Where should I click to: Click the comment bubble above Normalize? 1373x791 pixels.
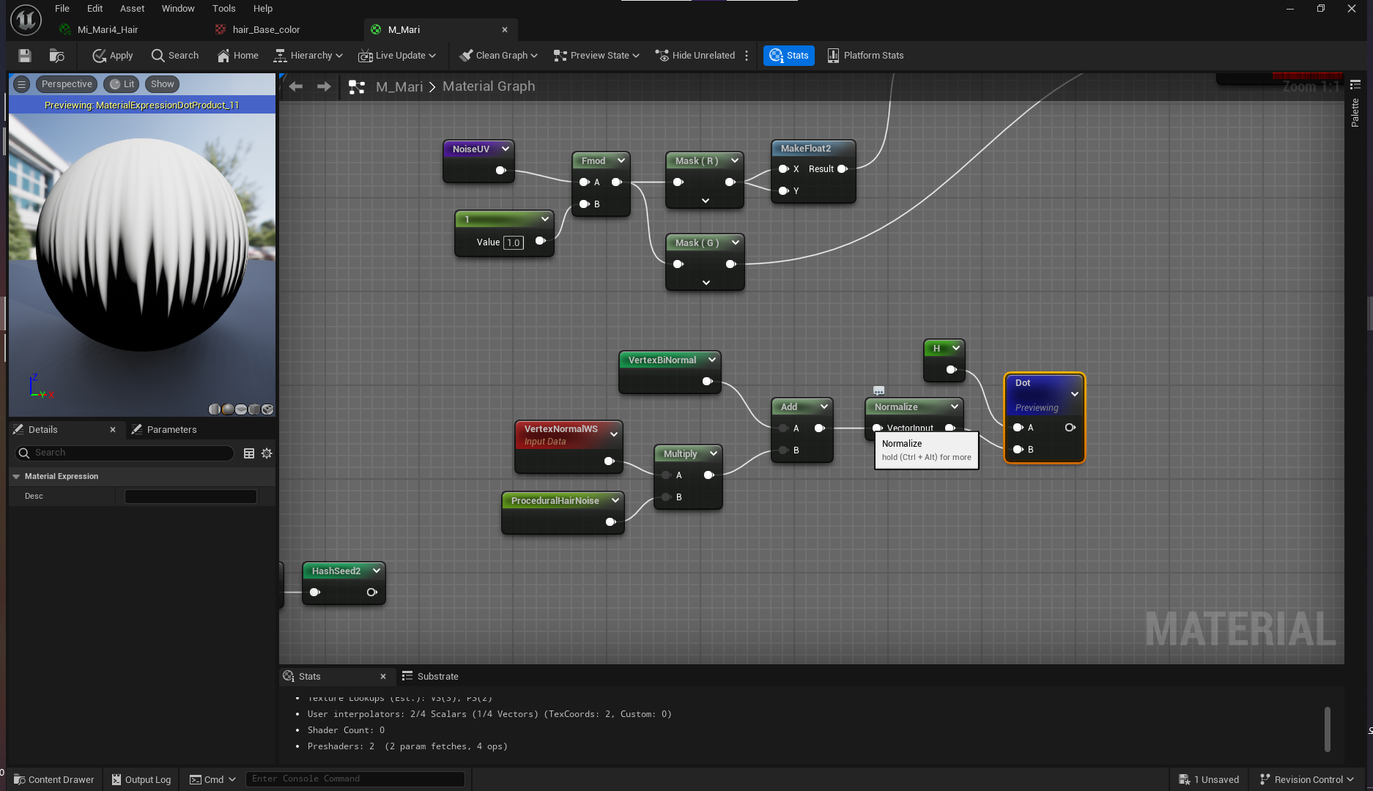click(x=879, y=390)
